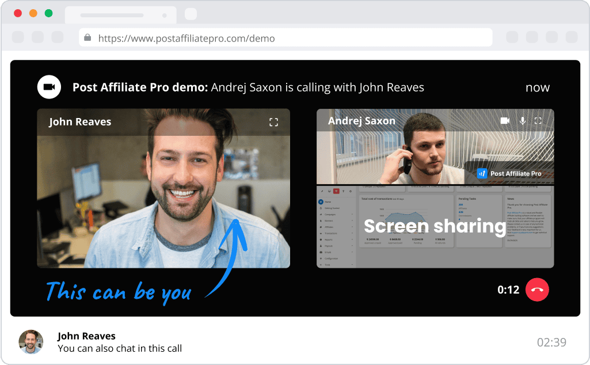
Task: Expand John Reaves' video to fullscreen
Action: click(273, 122)
